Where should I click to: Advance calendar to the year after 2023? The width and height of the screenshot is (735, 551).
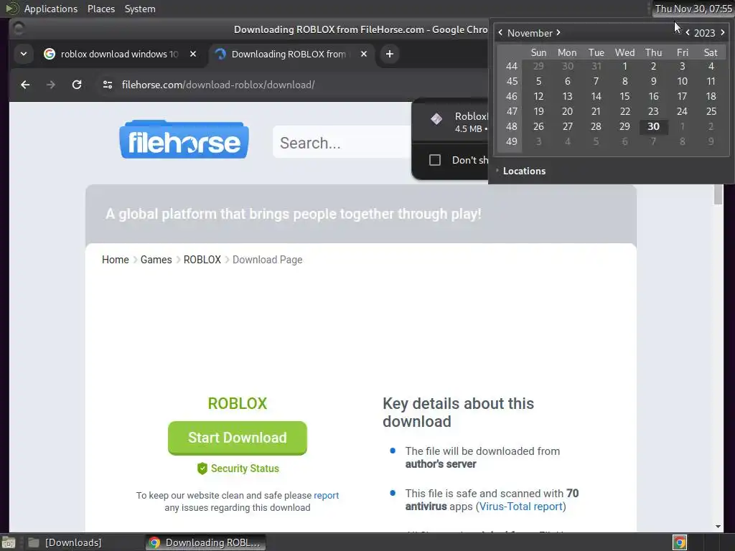click(x=722, y=33)
